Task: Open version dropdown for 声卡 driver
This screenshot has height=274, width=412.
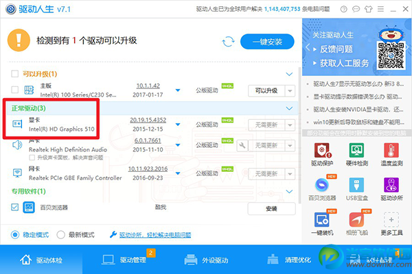Action: click(x=178, y=145)
